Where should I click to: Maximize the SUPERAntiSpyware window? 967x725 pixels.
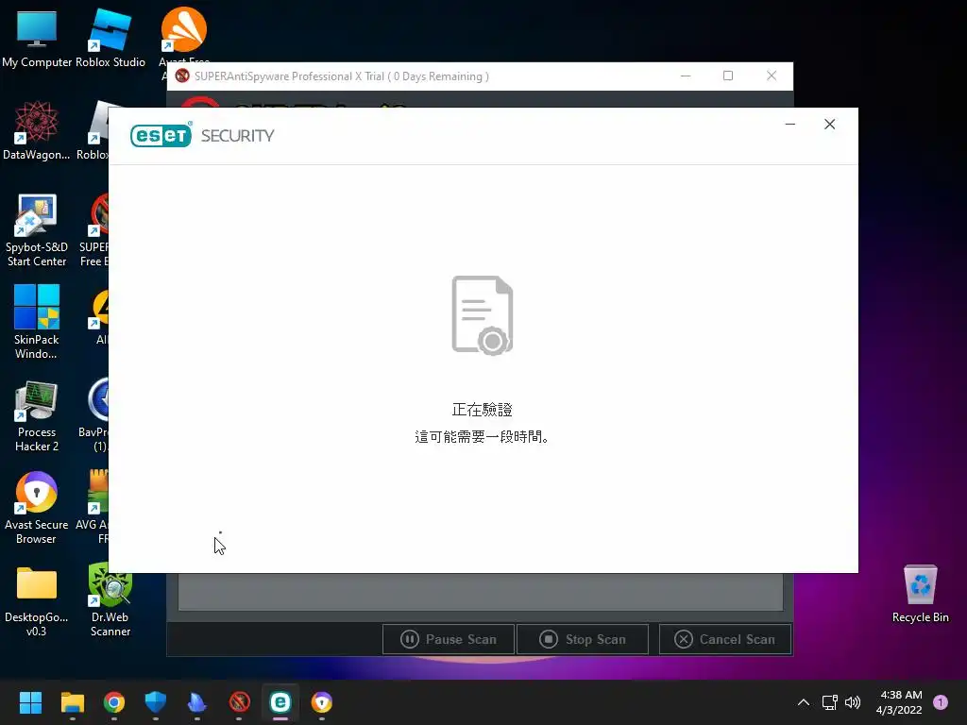pos(728,76)
